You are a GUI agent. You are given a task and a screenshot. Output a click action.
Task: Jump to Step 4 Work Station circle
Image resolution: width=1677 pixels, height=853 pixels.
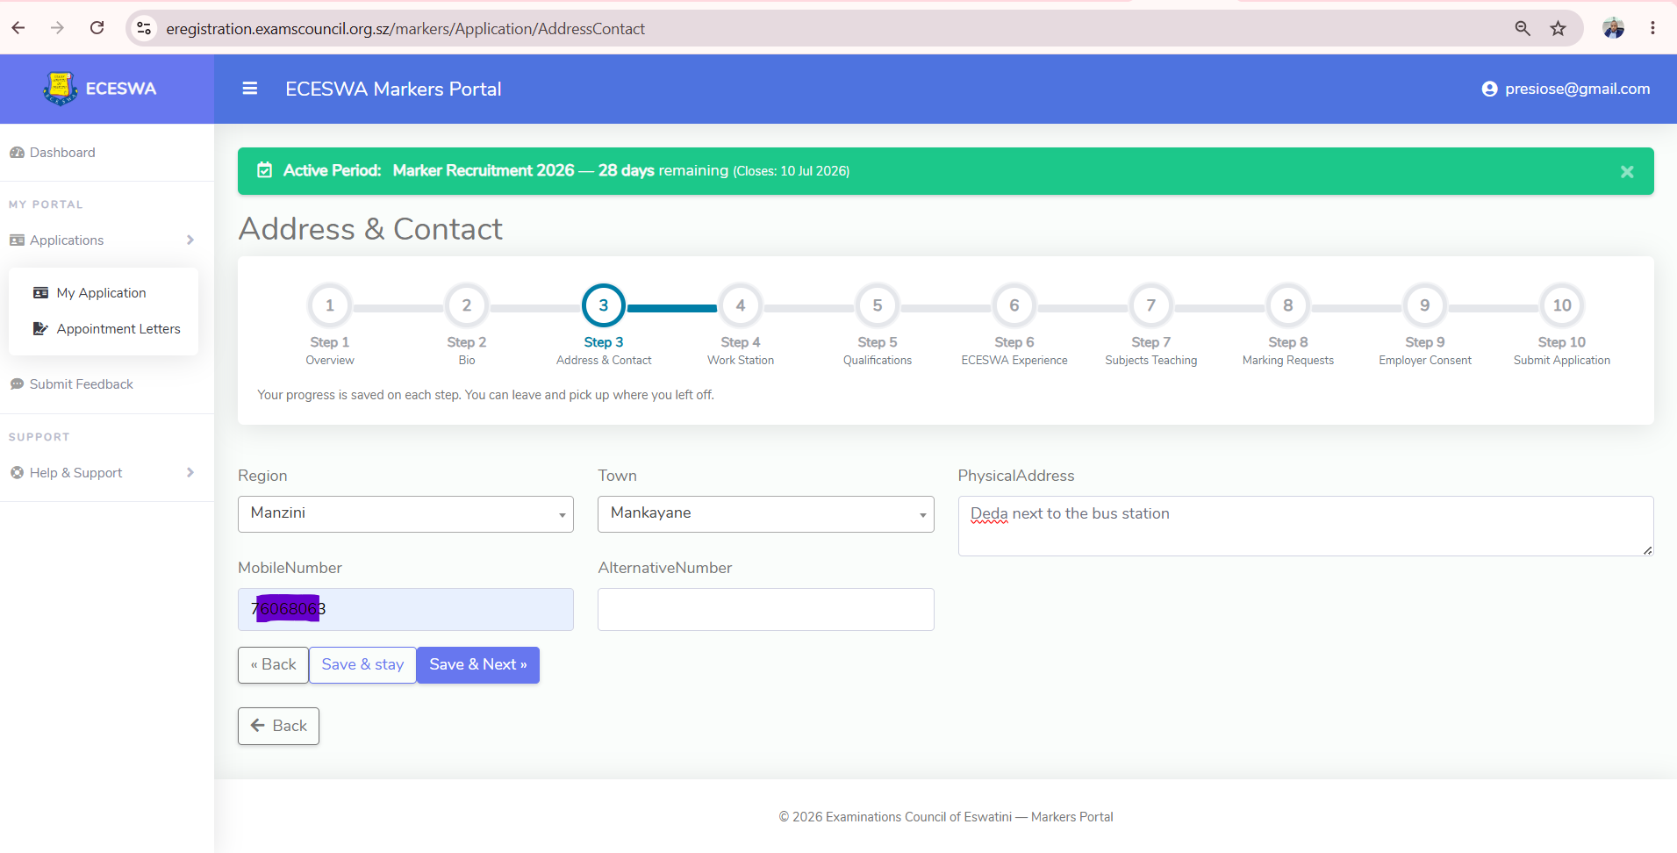741,305
